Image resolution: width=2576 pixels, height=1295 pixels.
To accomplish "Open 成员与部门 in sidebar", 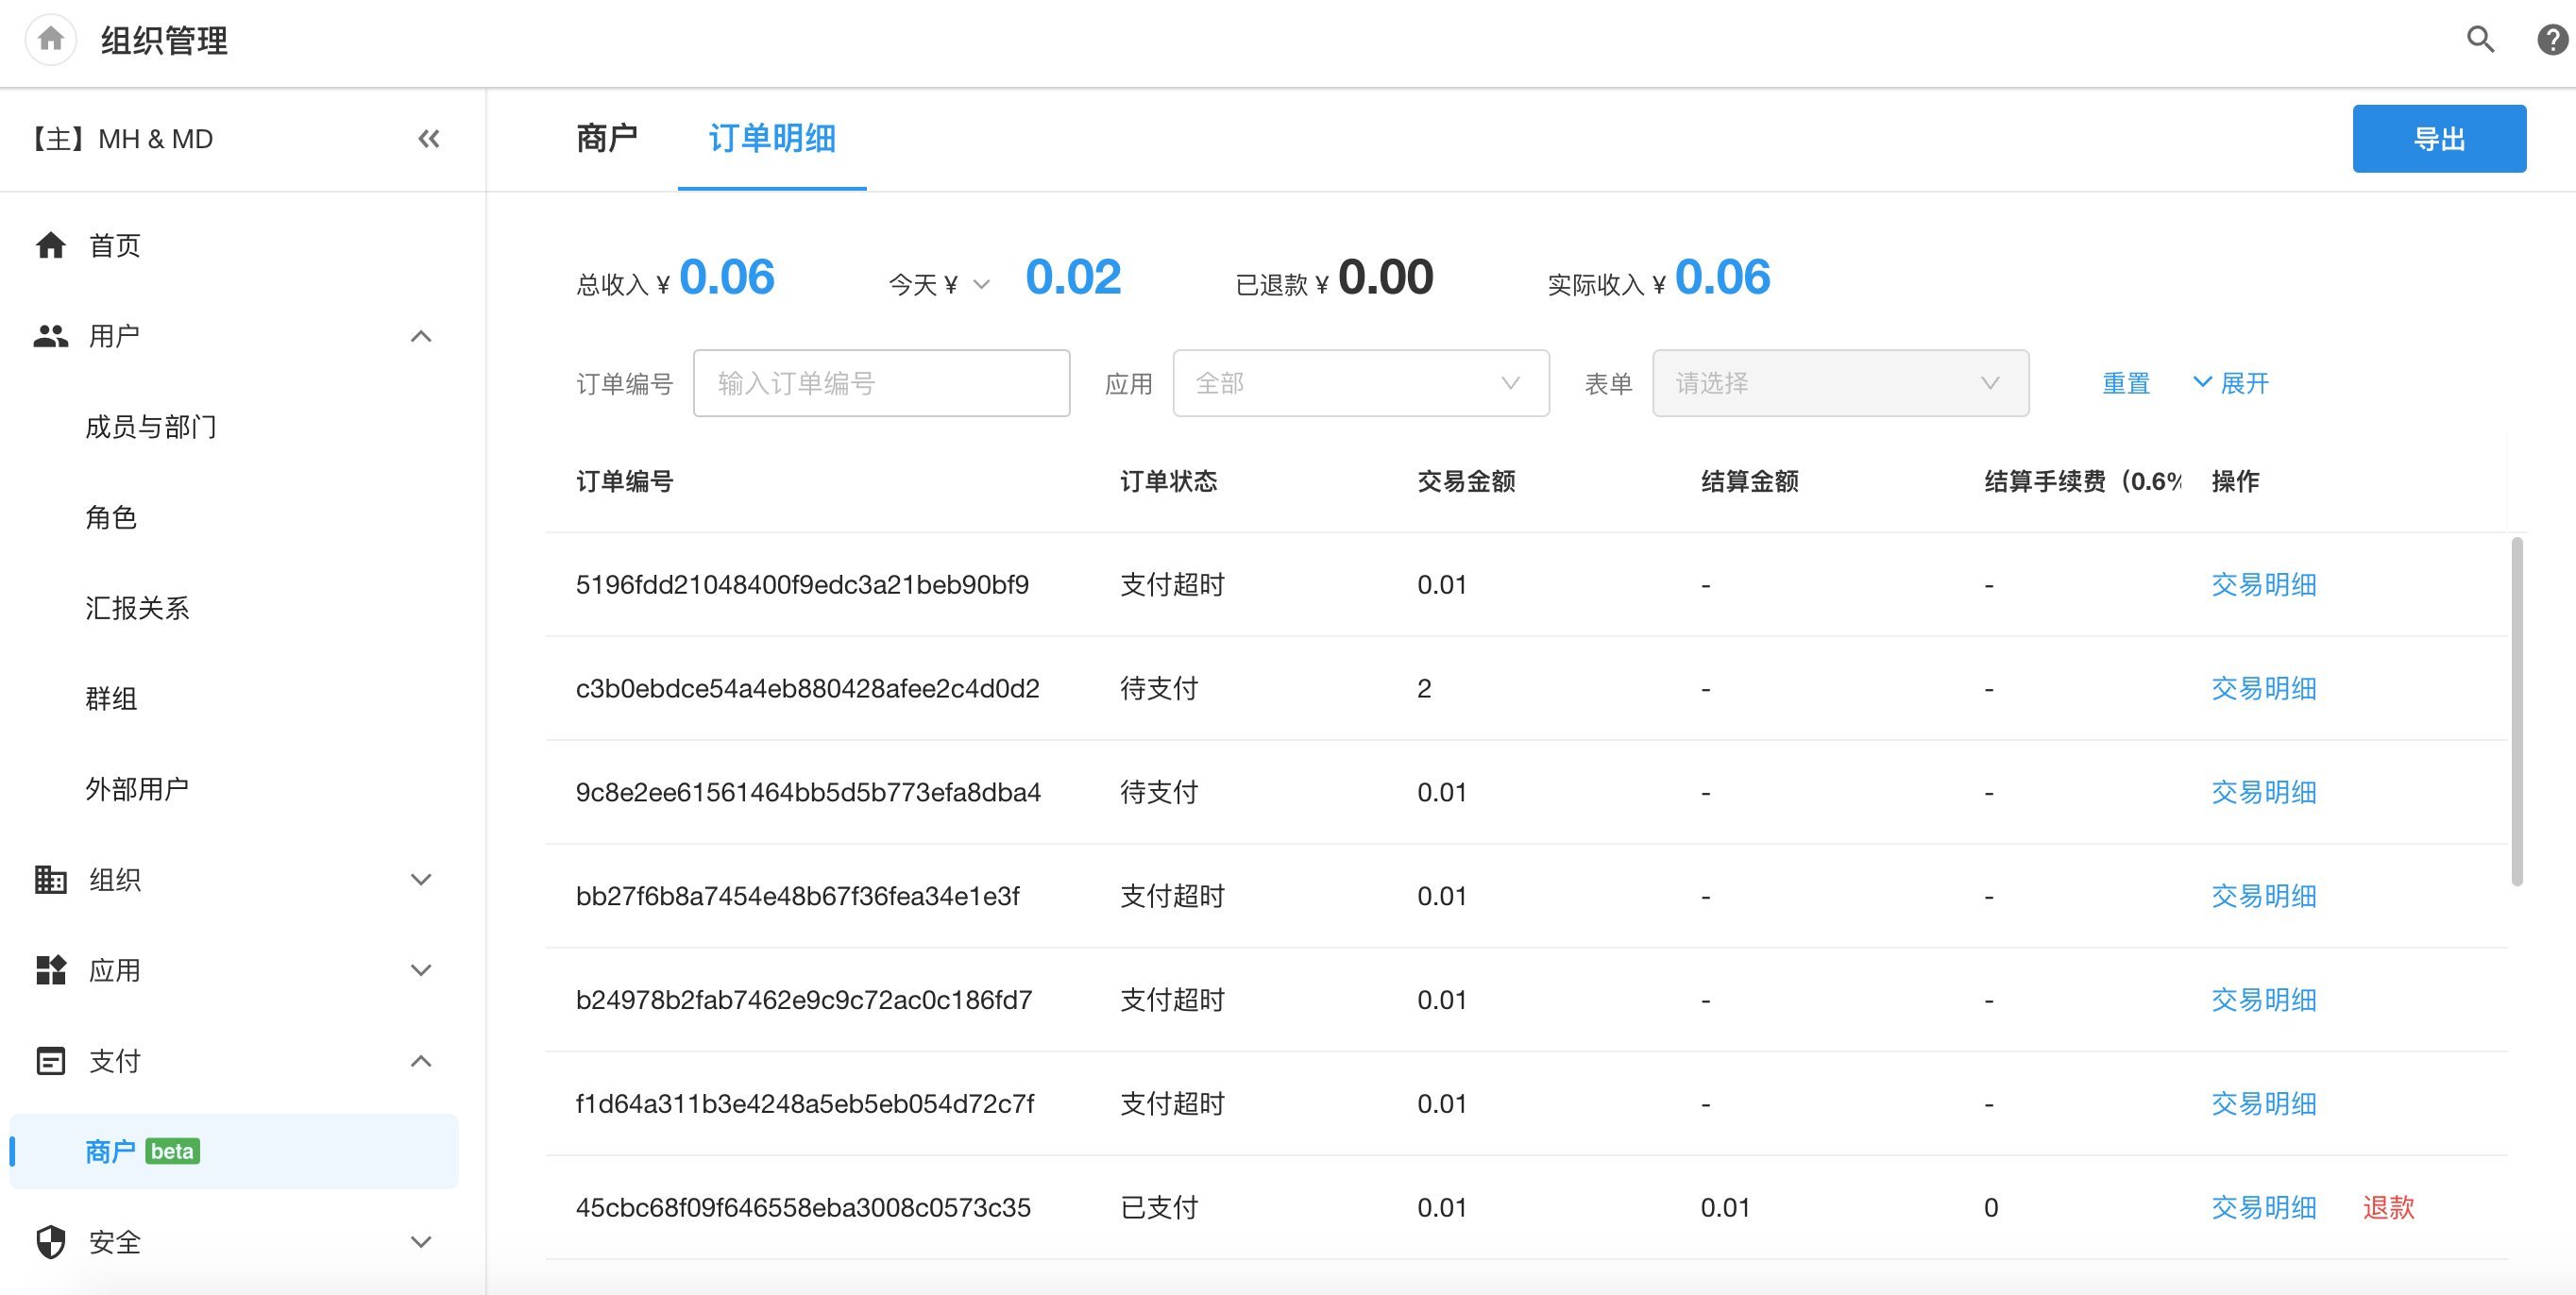I will tap(151, 427).
